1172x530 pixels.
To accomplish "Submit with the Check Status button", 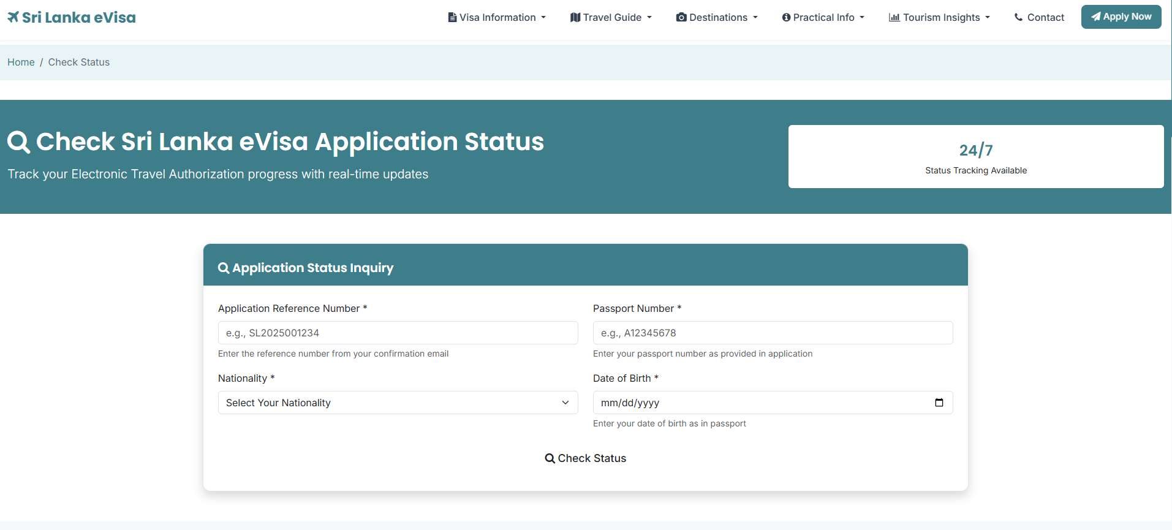I will 586,458.
